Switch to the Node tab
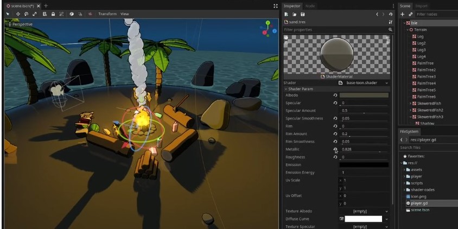The width and height of the screenshot is (458, 229). point(310,6)
